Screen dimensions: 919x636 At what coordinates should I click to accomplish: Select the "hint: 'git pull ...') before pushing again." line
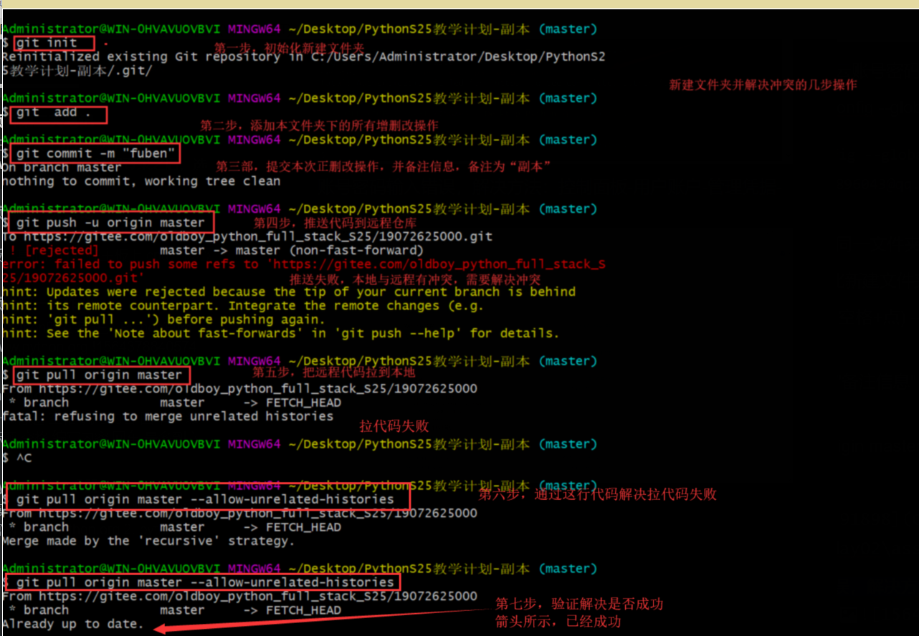click(163, 319)
